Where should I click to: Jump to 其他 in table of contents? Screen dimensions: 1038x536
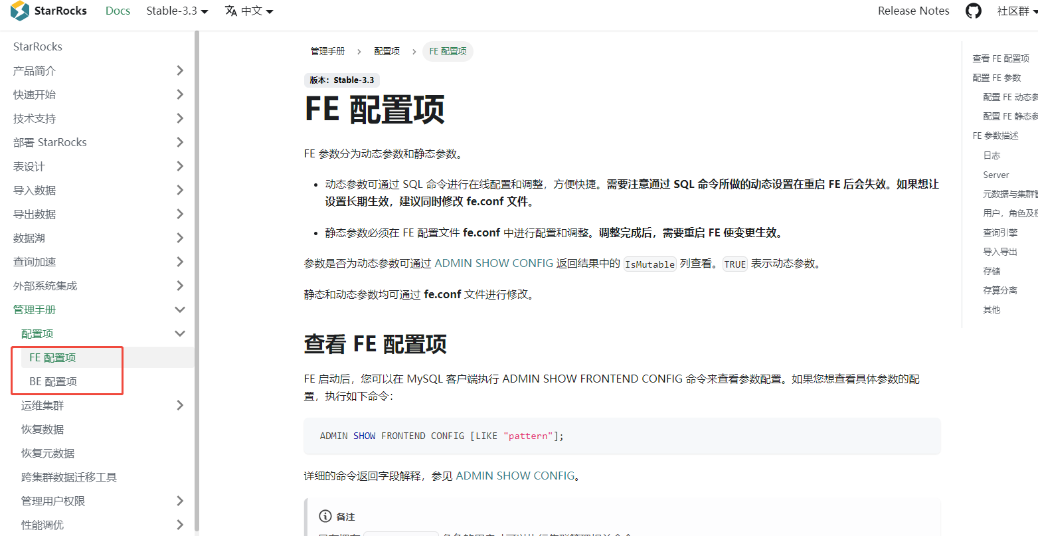pos(992,310)
